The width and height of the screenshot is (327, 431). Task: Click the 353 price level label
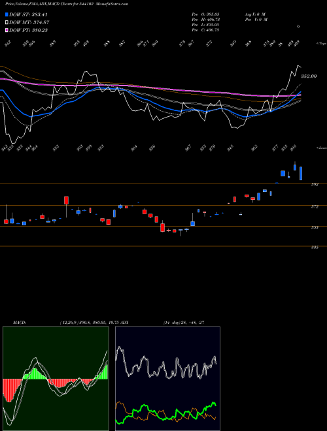click(x=315, y=228)
